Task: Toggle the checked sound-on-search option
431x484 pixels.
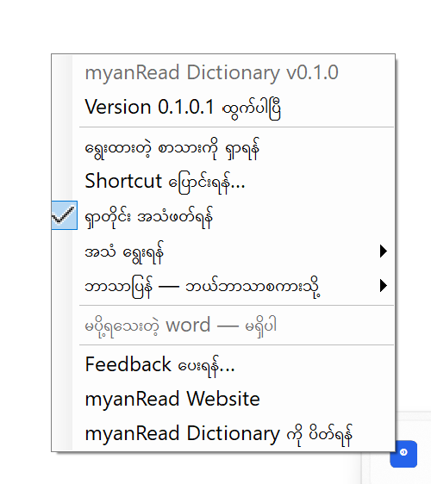Action: click(x=223, y=216)
